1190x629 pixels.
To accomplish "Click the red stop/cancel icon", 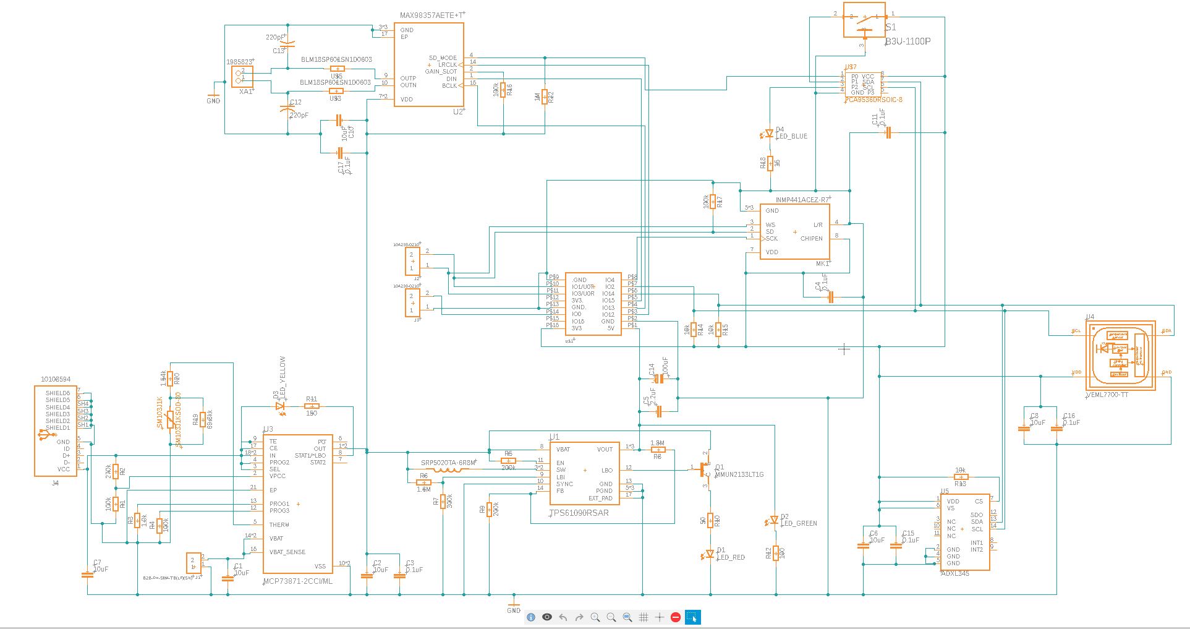I will 676,617.
